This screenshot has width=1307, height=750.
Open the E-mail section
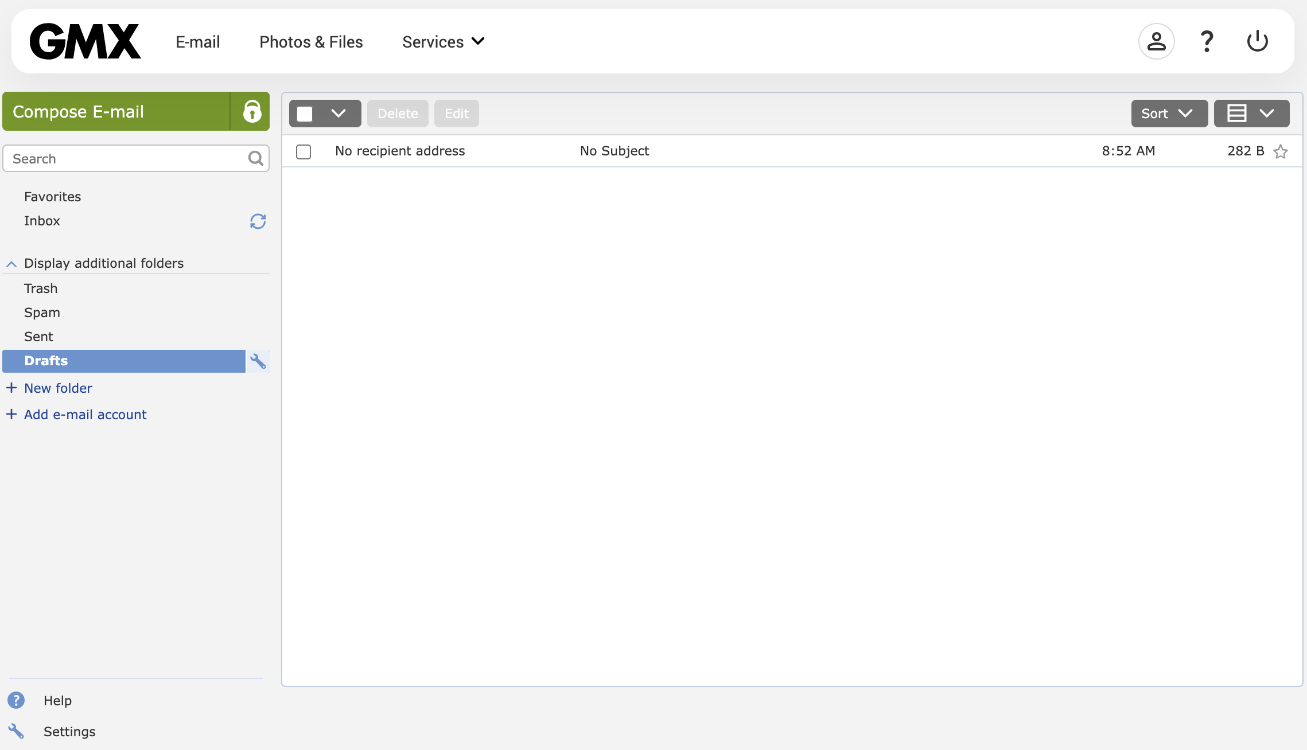[x=197, y=41]
